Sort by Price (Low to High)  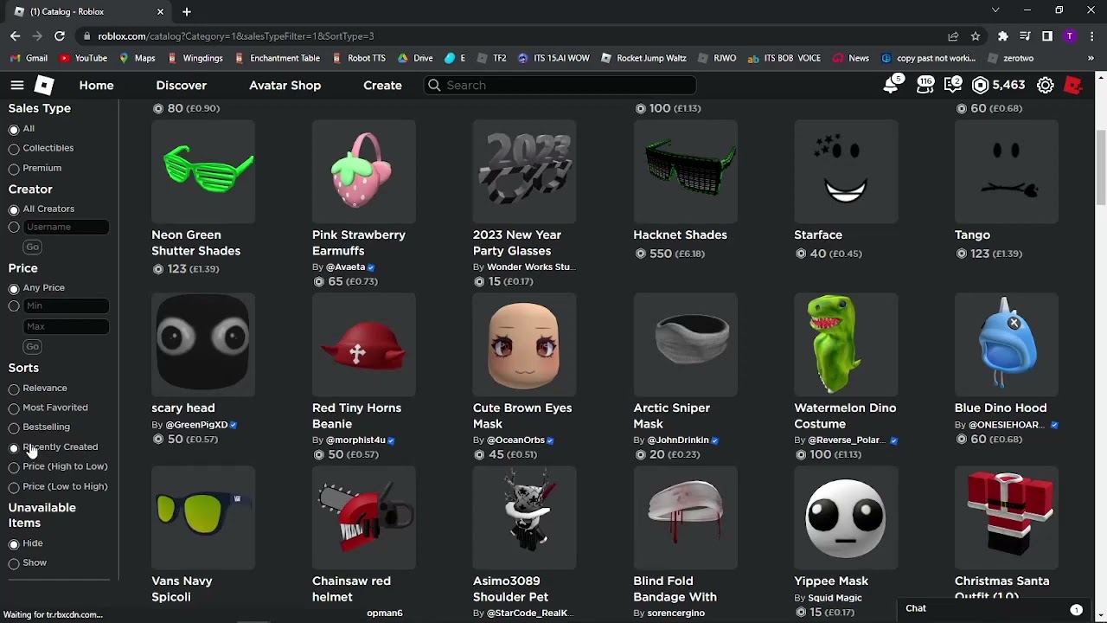pos(14,487)
